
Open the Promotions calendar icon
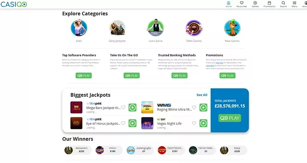(x=269, y=3)
